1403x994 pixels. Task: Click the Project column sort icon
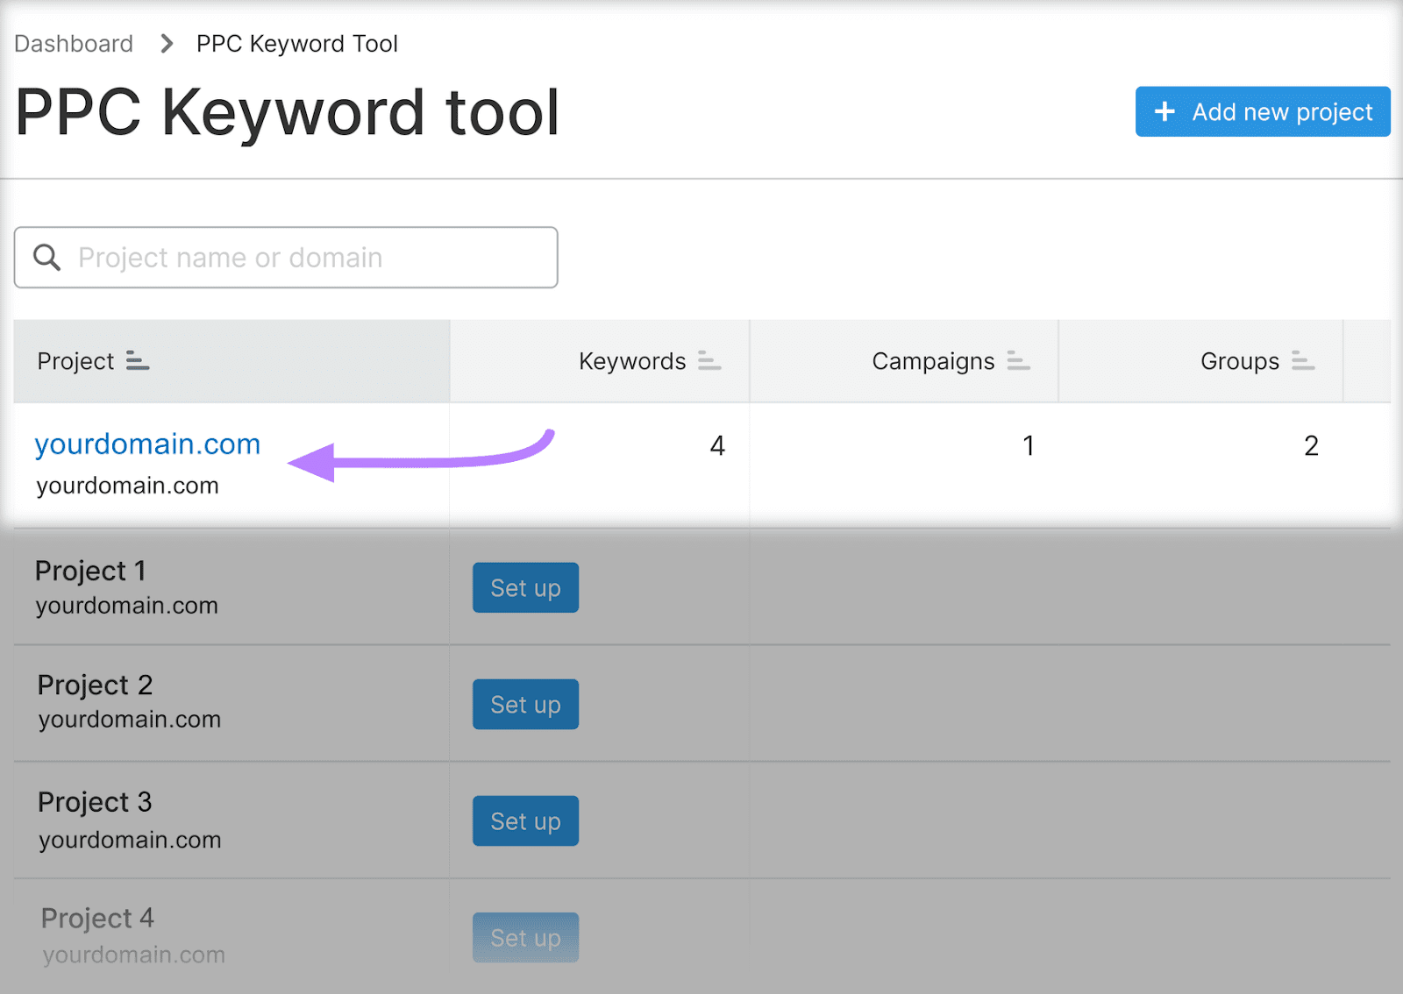click(138, 361)
